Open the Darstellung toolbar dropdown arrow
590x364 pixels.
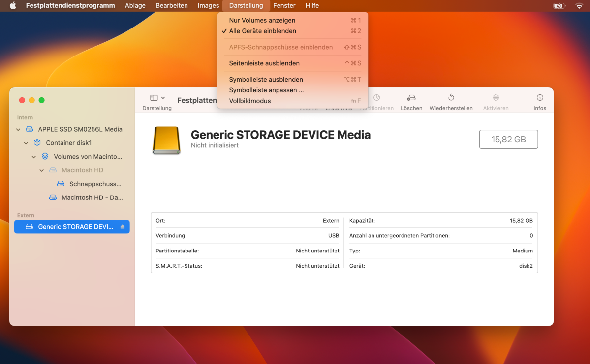point(163,98)
